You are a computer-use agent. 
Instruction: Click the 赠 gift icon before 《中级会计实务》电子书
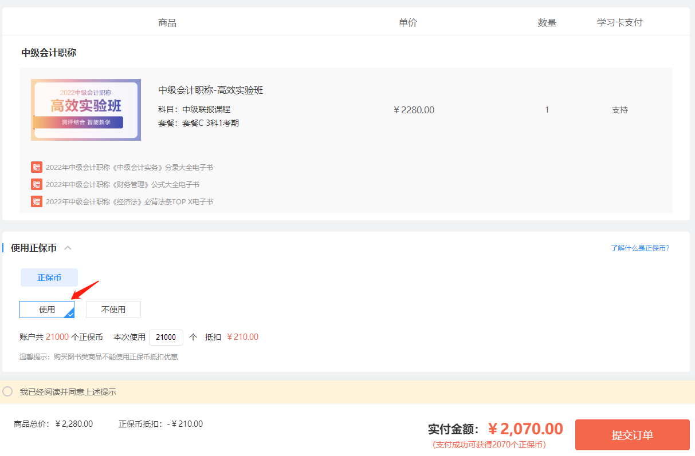[x=36, y=167]
